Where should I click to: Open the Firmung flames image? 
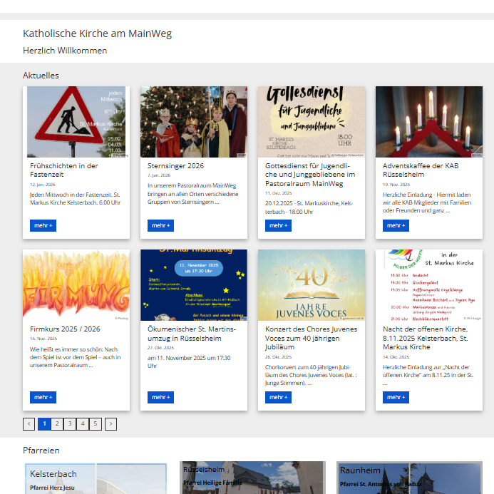76,284
